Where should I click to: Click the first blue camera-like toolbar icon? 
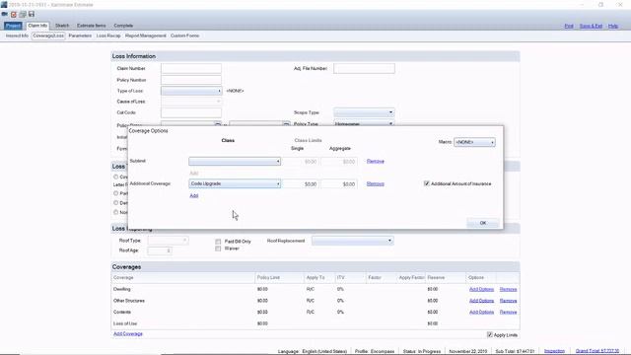(4, 14)
